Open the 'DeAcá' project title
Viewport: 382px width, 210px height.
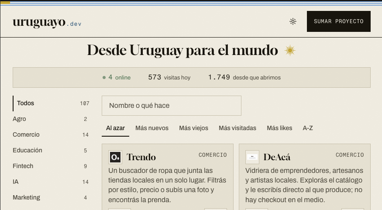tap(277, 157)
